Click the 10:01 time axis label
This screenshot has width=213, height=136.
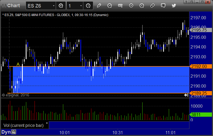[x=65, y=133]
